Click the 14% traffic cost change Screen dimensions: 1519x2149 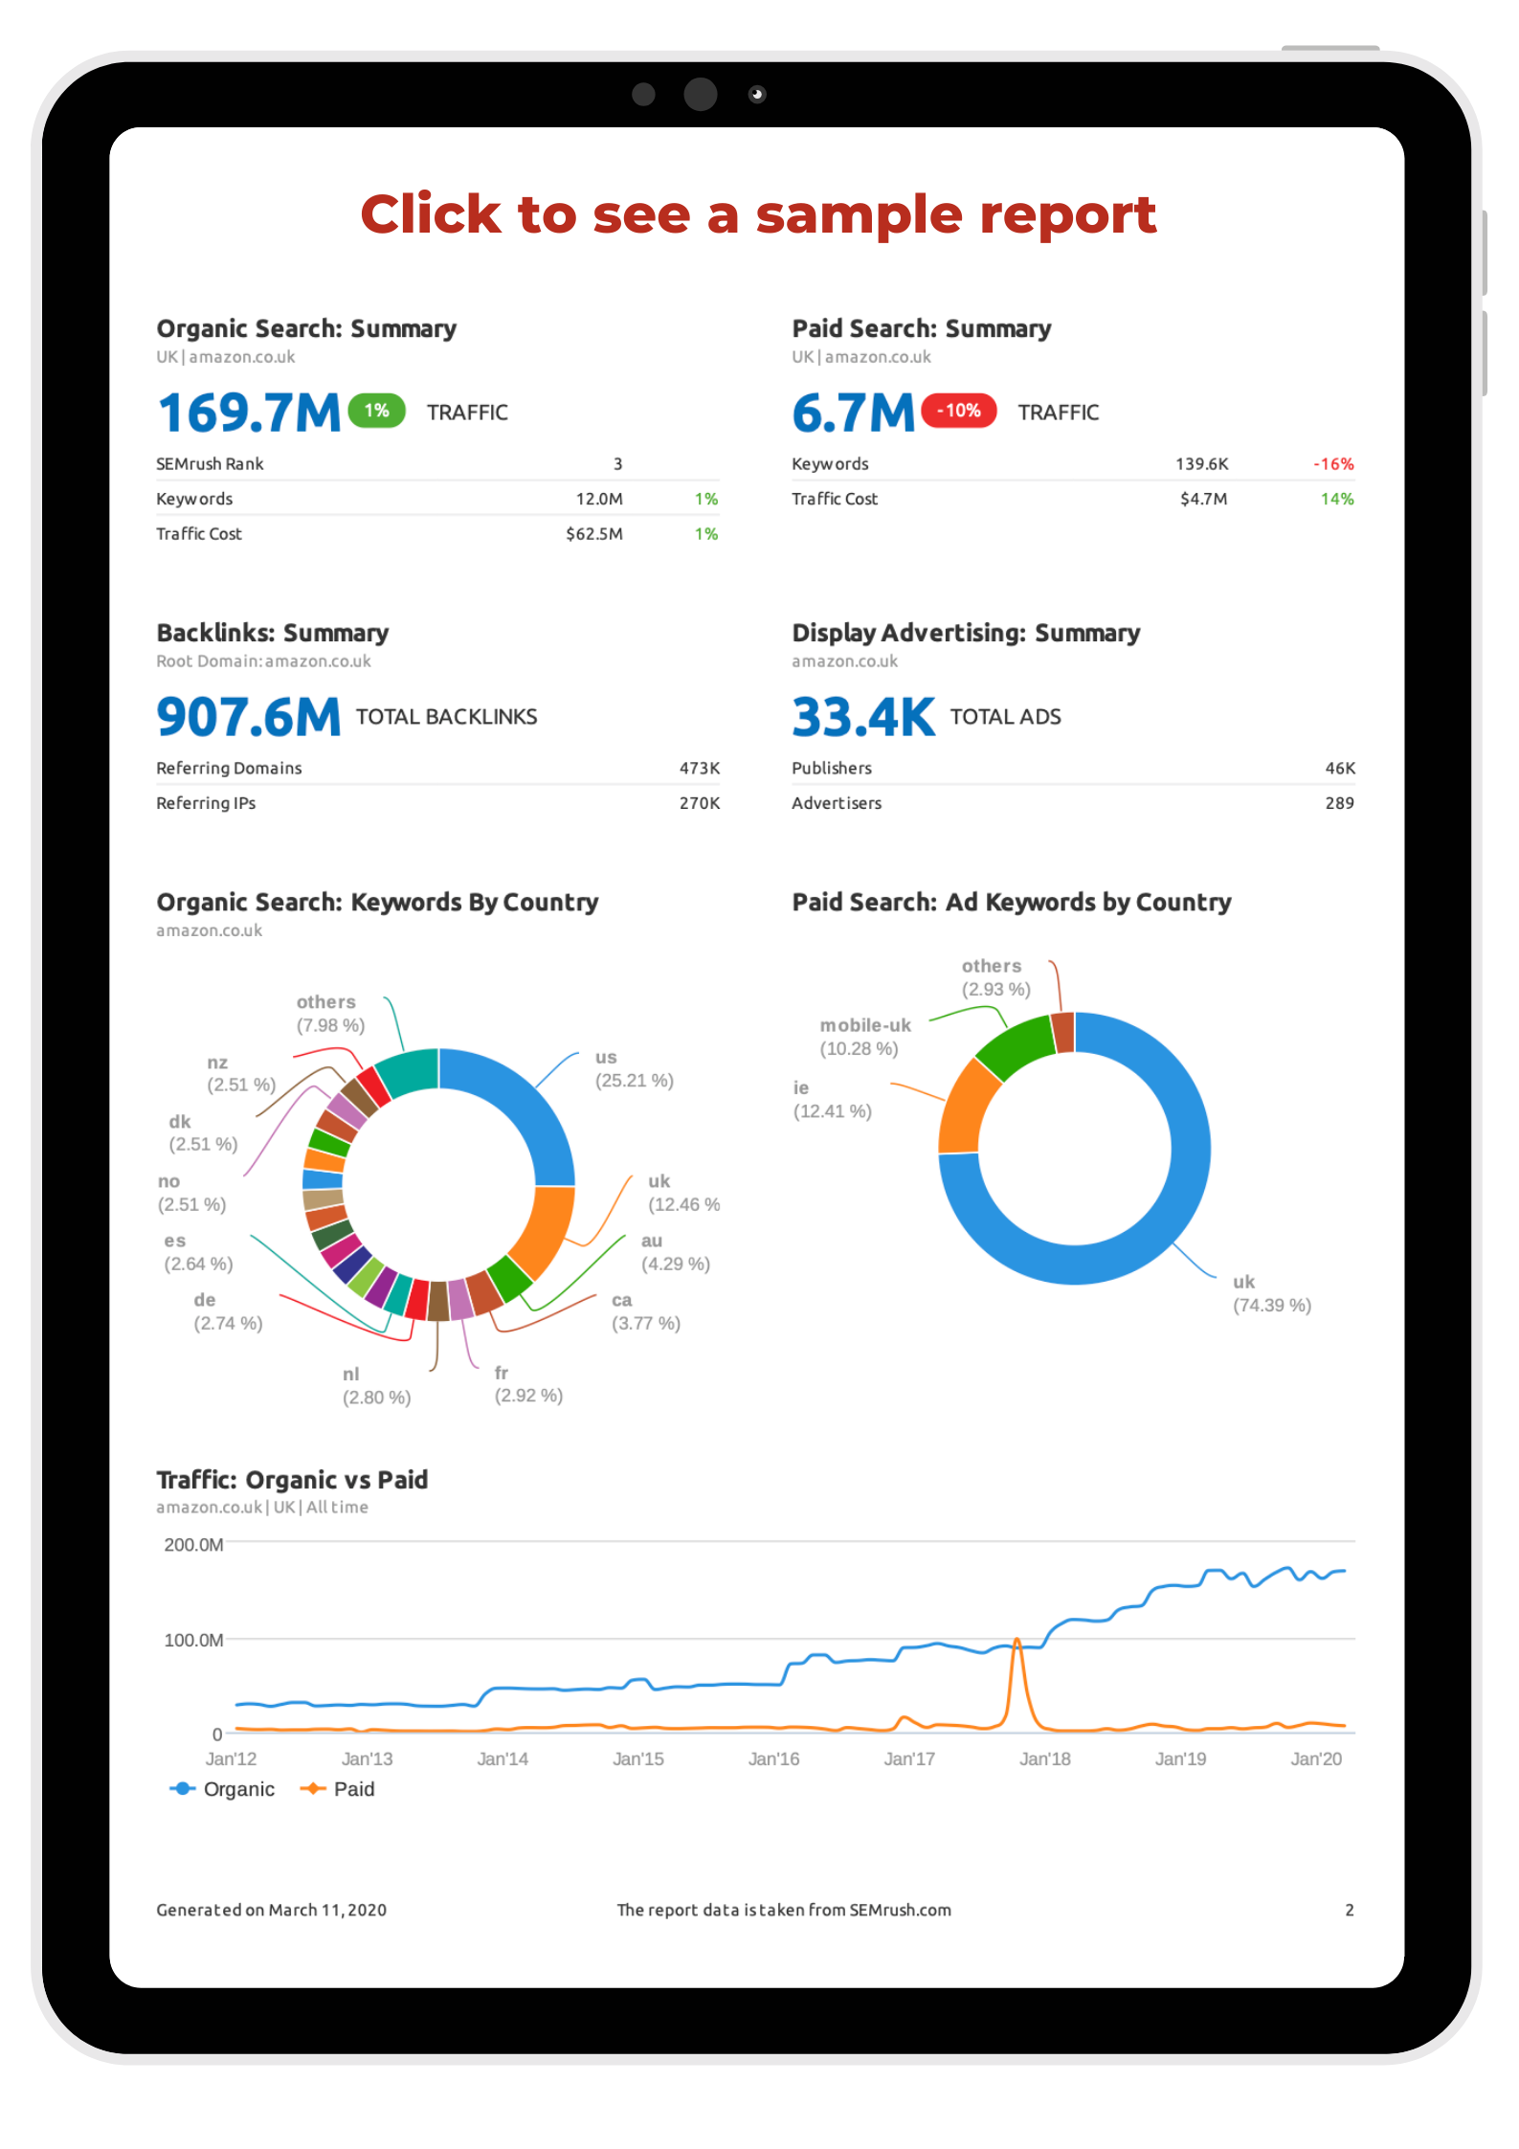tap(1337, 499)
